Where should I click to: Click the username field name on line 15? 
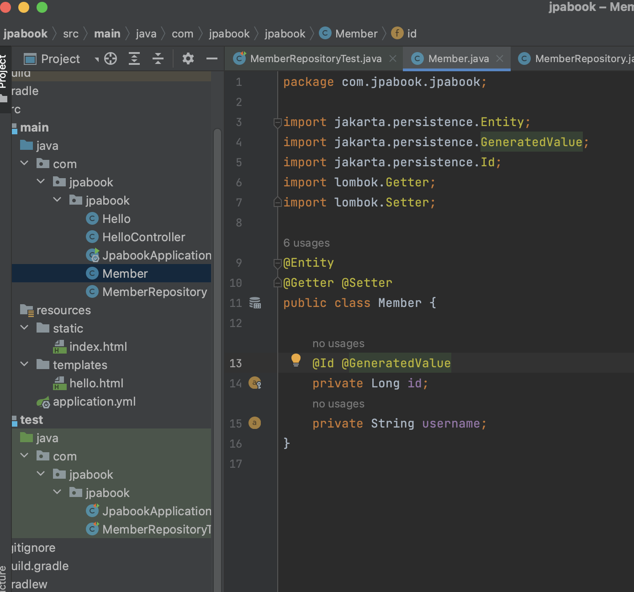pos(451,423)
